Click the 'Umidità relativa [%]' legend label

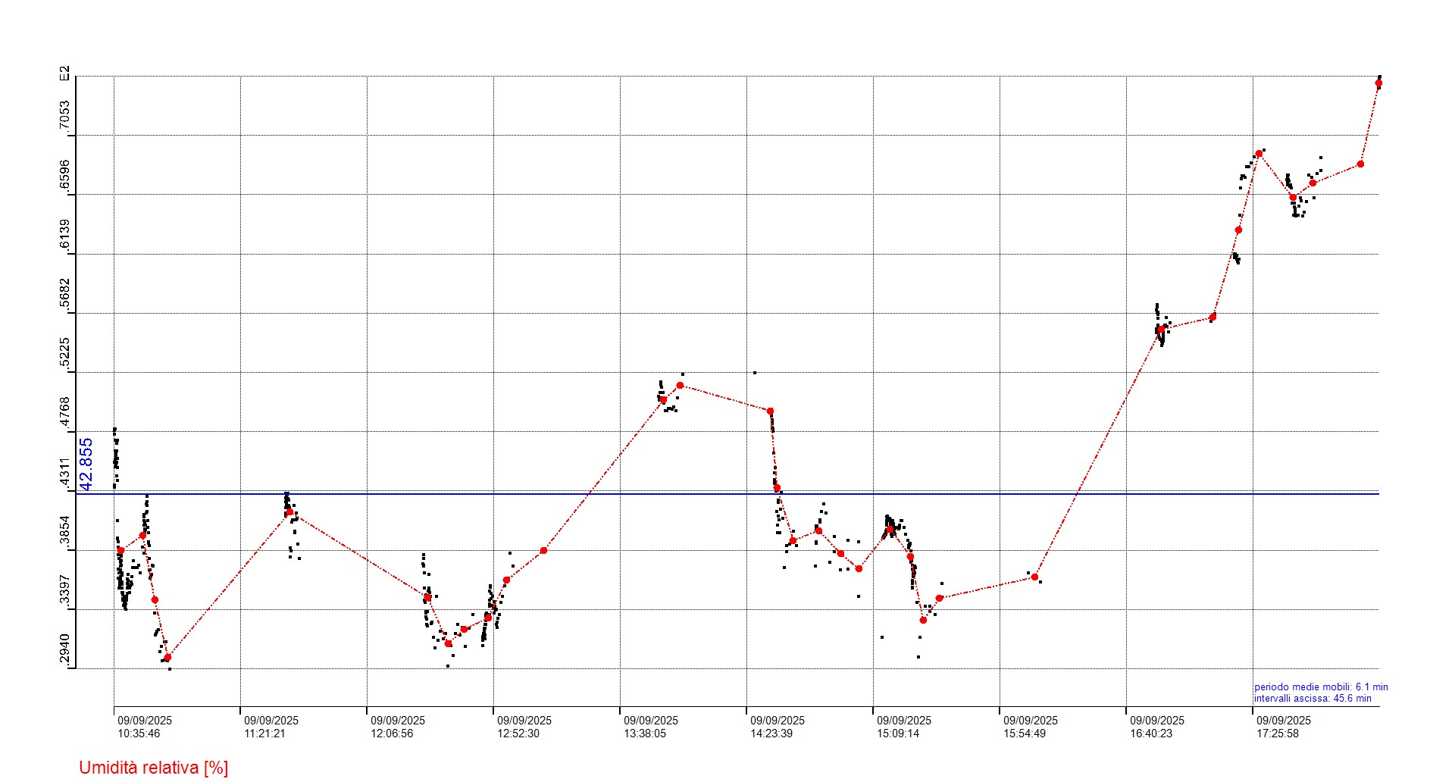[153, 768]
